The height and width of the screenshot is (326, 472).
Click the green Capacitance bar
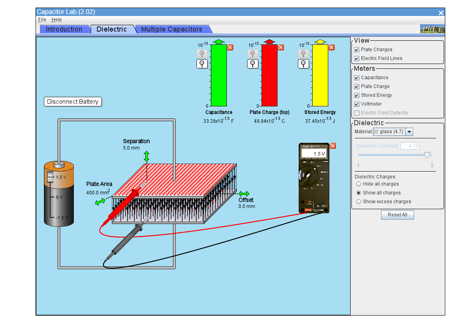coord(219,75)
